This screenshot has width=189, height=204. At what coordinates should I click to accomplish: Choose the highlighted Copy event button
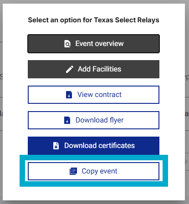[93, 171]
